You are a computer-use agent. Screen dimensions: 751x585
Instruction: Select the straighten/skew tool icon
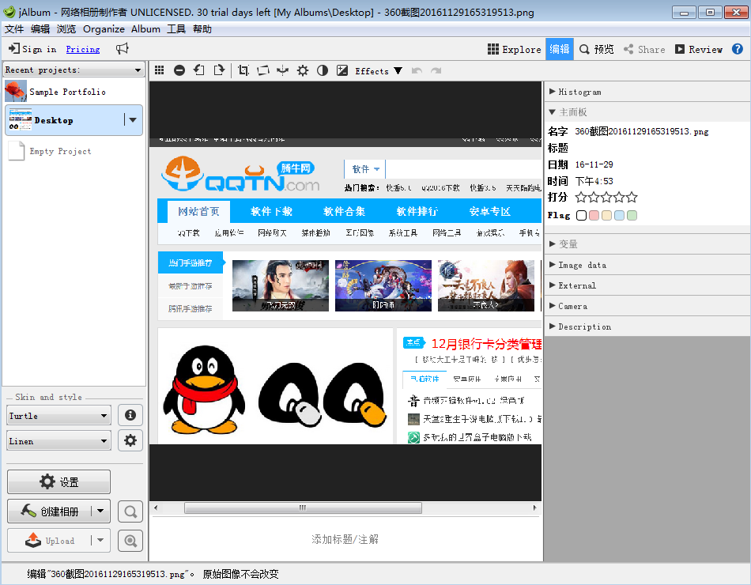[x=263, y=70]
